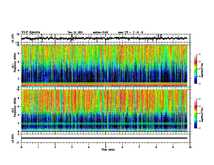
Task: Click the "-3" value on ch.2 color bar
Action: click(199, 99)
